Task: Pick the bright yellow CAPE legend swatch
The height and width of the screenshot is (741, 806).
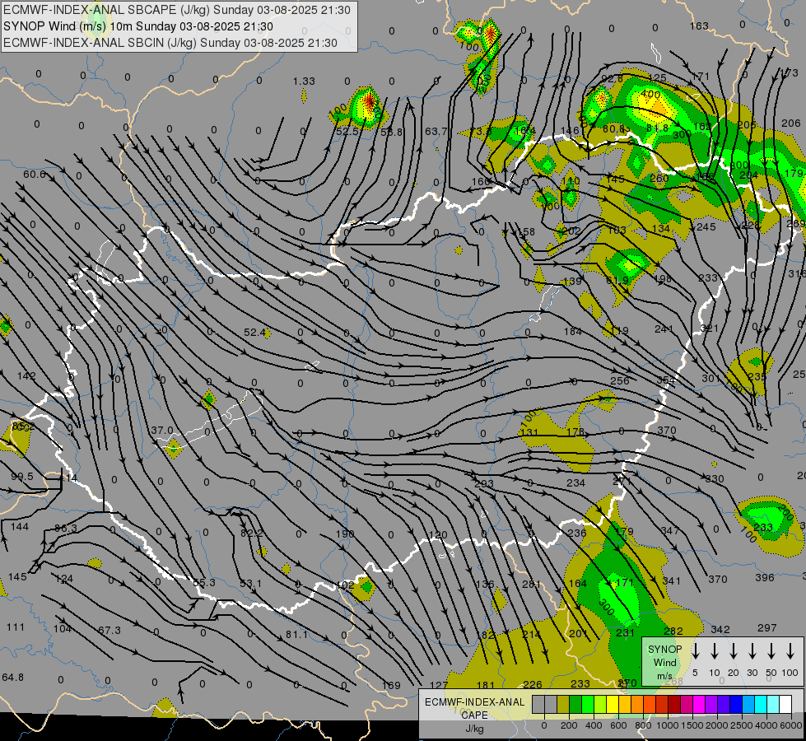Action: click(613, 705)
